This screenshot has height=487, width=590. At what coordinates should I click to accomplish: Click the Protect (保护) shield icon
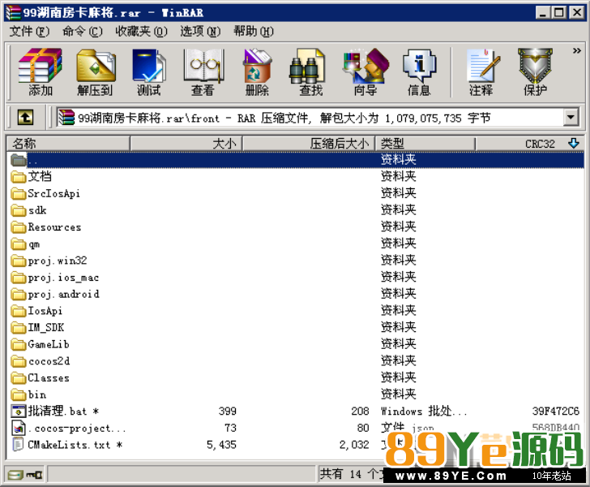coord(535,71)
